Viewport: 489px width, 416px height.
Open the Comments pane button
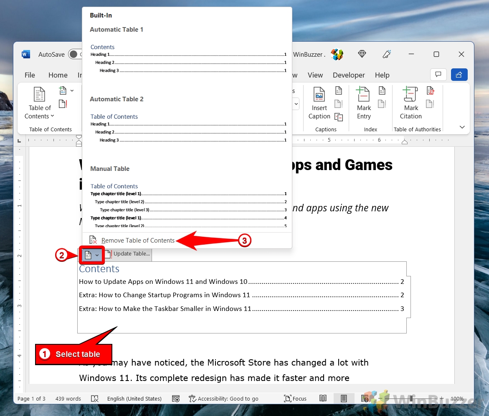click(438, 75)
